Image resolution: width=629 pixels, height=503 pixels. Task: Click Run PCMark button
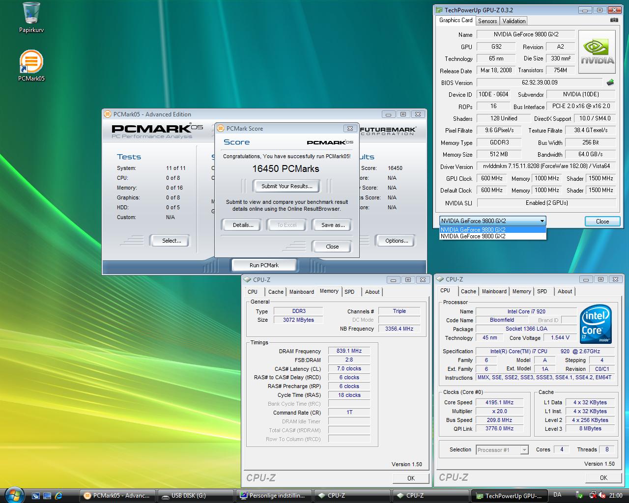pos(264,265)
